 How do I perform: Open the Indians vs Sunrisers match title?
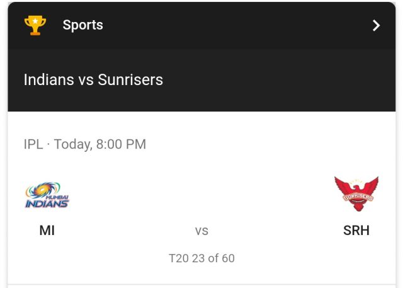93,79
